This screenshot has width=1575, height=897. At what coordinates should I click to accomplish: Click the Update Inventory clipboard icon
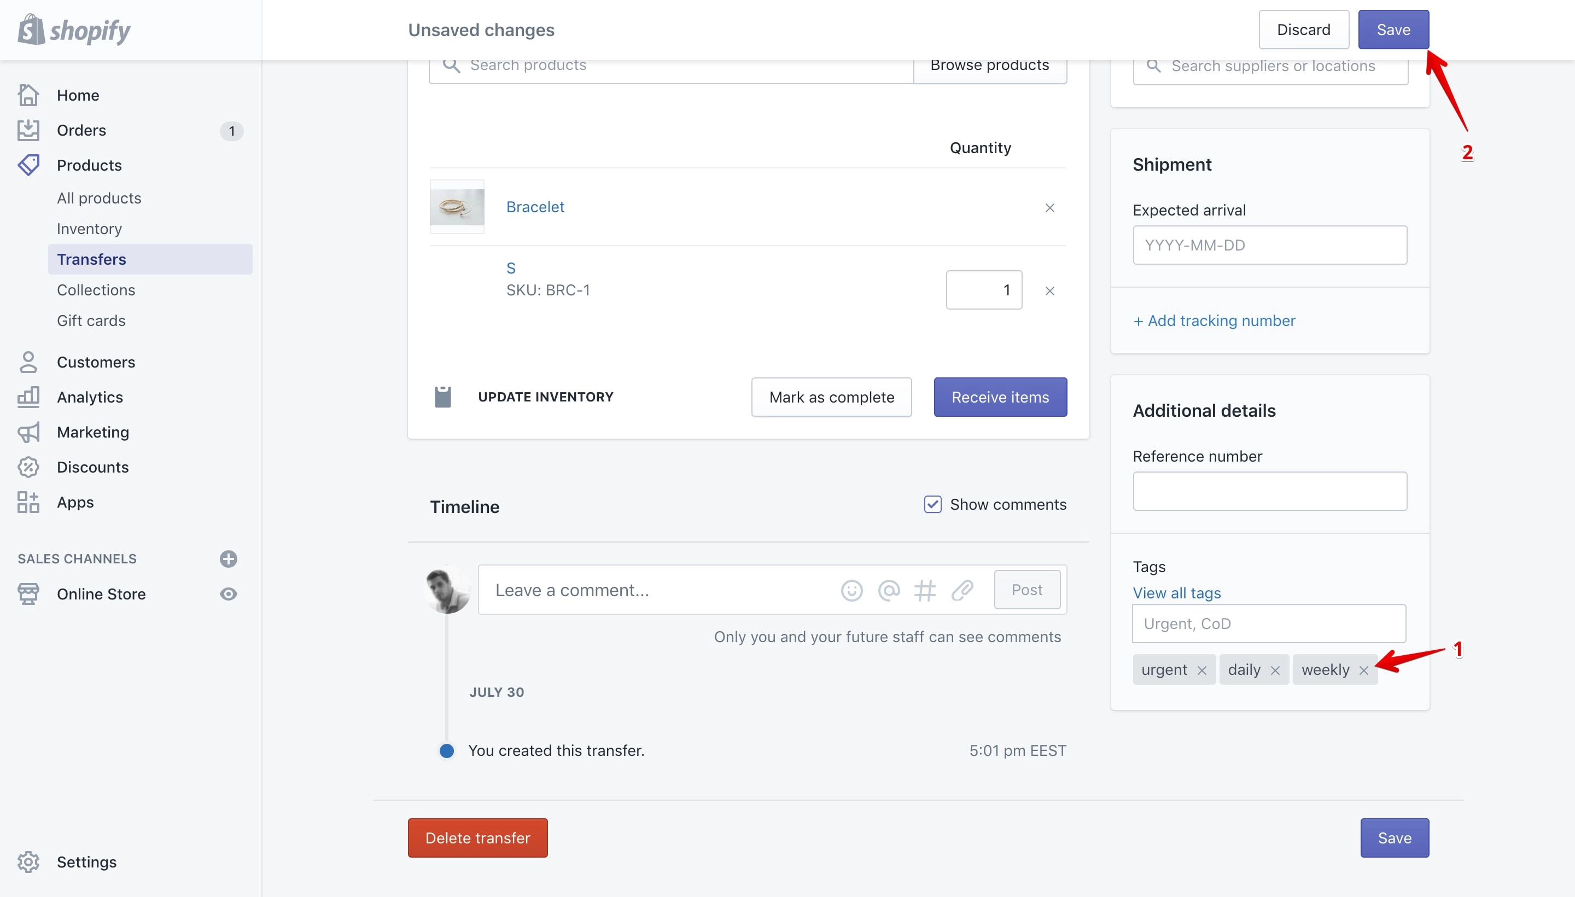tap(443, 398)
